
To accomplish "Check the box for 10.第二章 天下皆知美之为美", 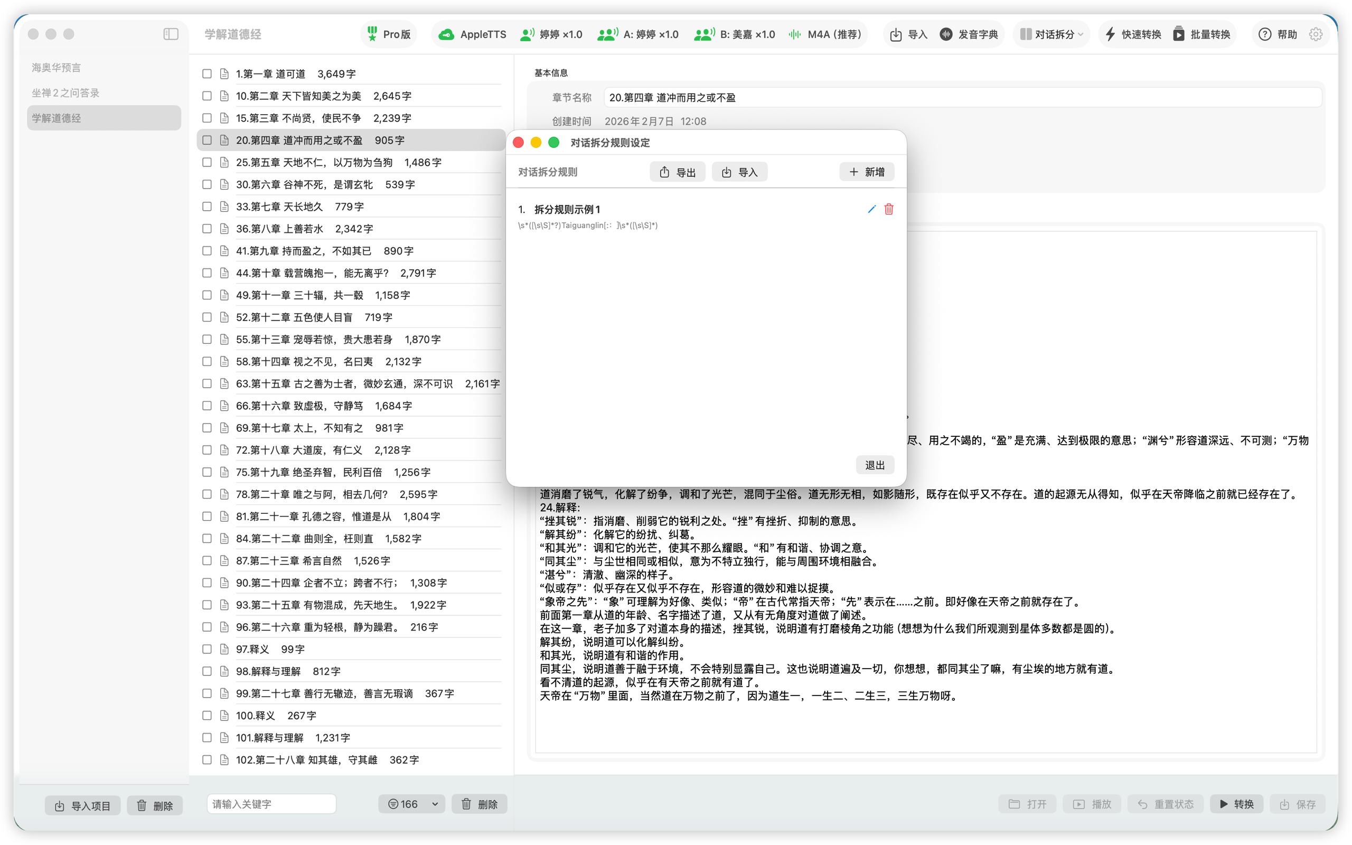I will coord(206,96).
